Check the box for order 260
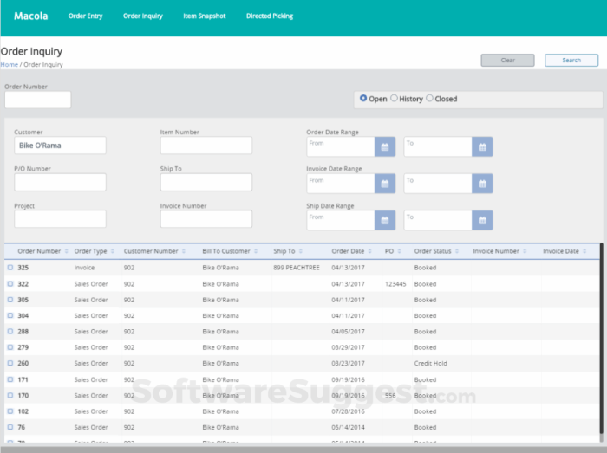This screenshot has height=453, width=607. click(x=10, y=363)
